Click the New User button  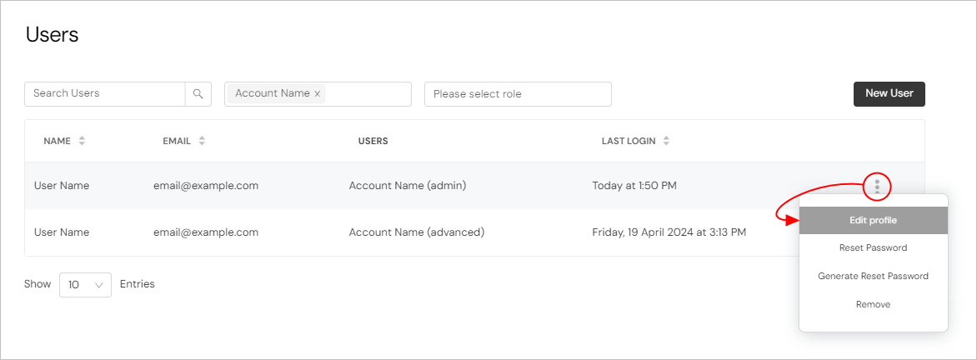(889, 94)
